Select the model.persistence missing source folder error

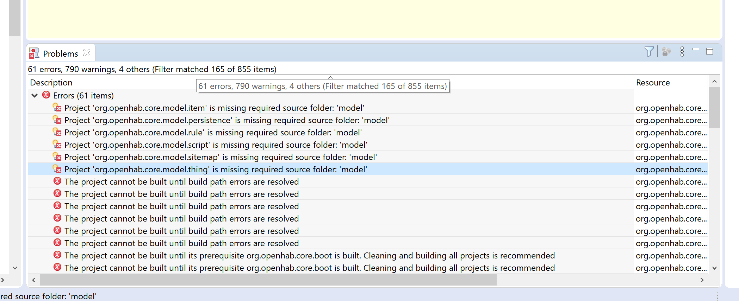point(227,120)
